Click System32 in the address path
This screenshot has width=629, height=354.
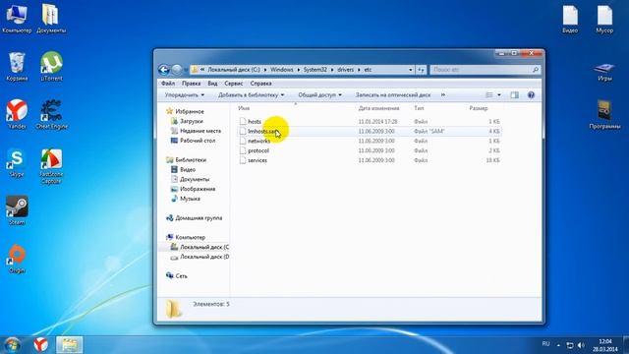point(314,70)
